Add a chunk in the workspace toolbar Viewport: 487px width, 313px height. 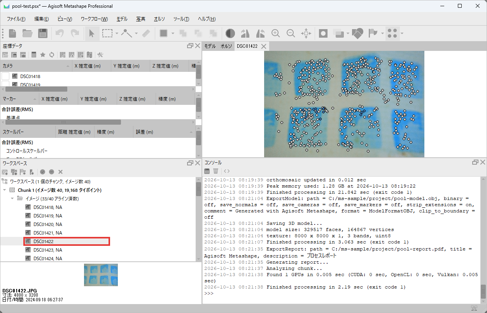5,172
